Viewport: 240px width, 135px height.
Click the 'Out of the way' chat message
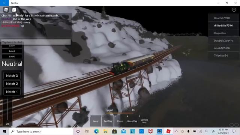click(22, 19)
